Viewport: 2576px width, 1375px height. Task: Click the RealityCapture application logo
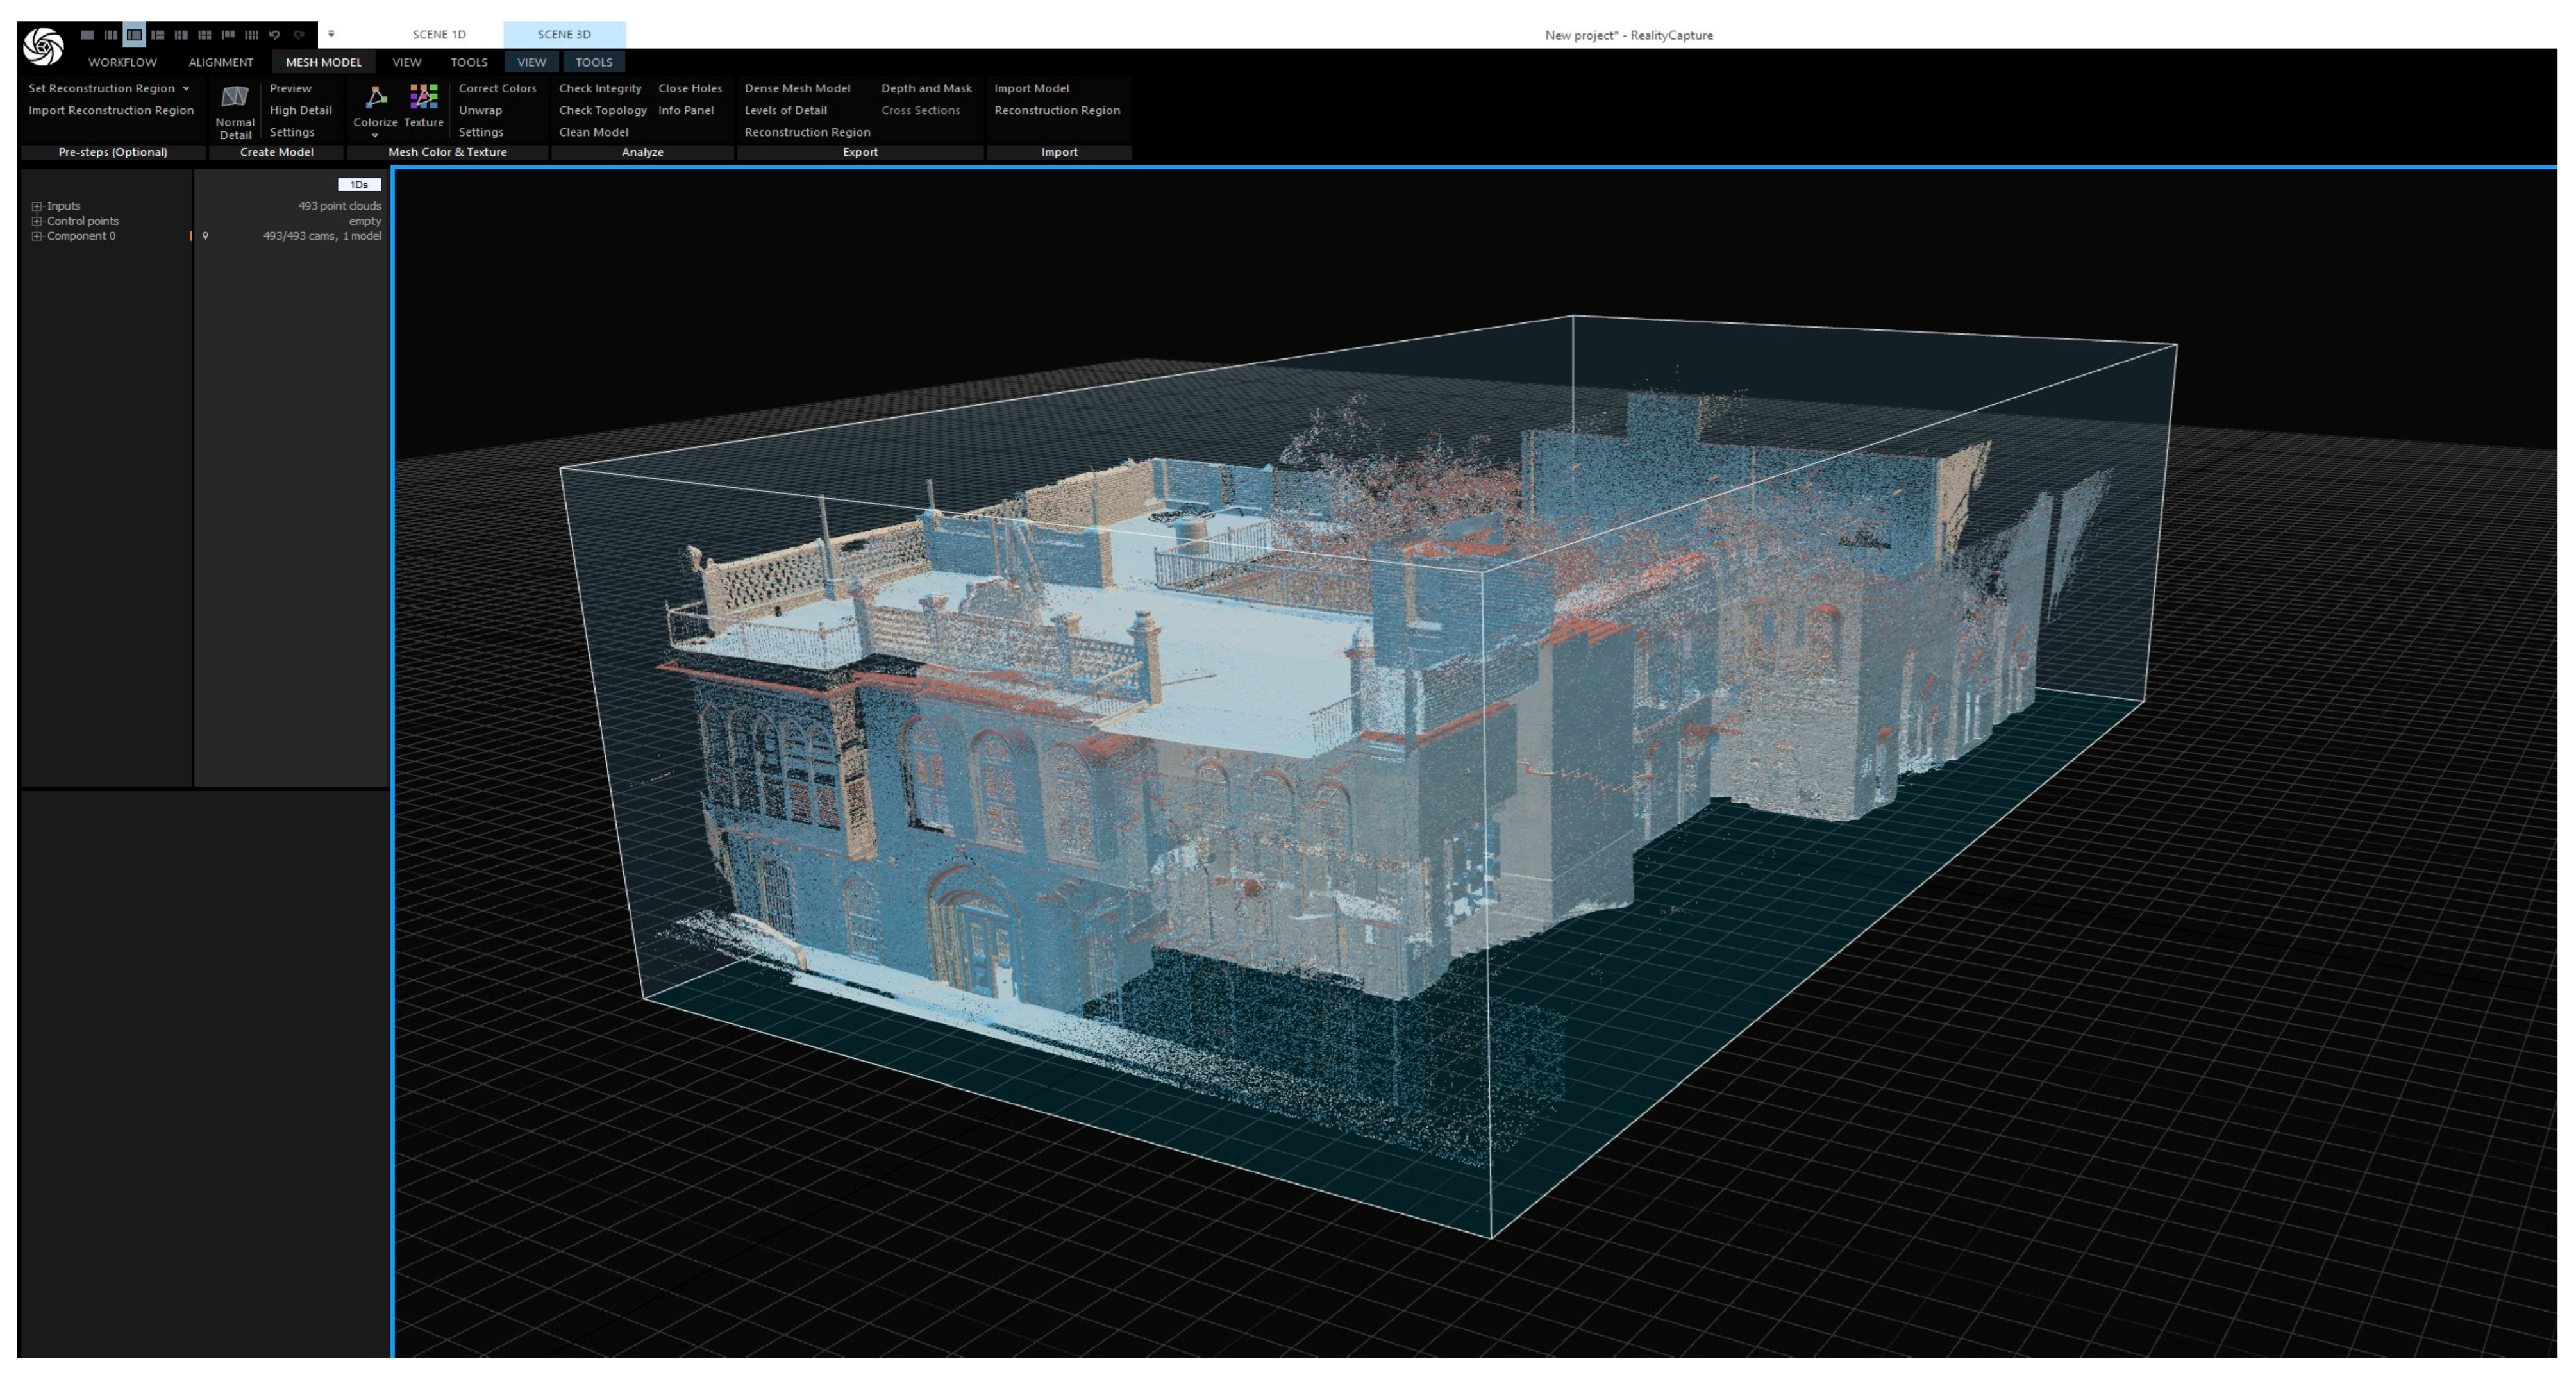click(x=43, y=45)
